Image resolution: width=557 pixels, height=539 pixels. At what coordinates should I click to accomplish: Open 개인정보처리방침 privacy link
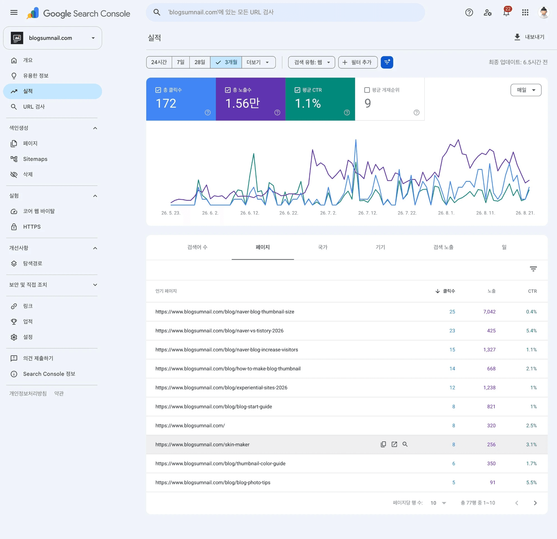[28, 393]
